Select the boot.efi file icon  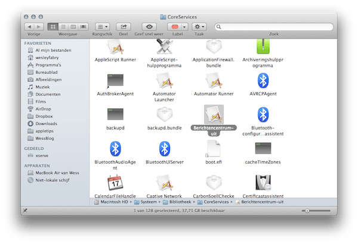pyautogui.click(x=213, y=149)
